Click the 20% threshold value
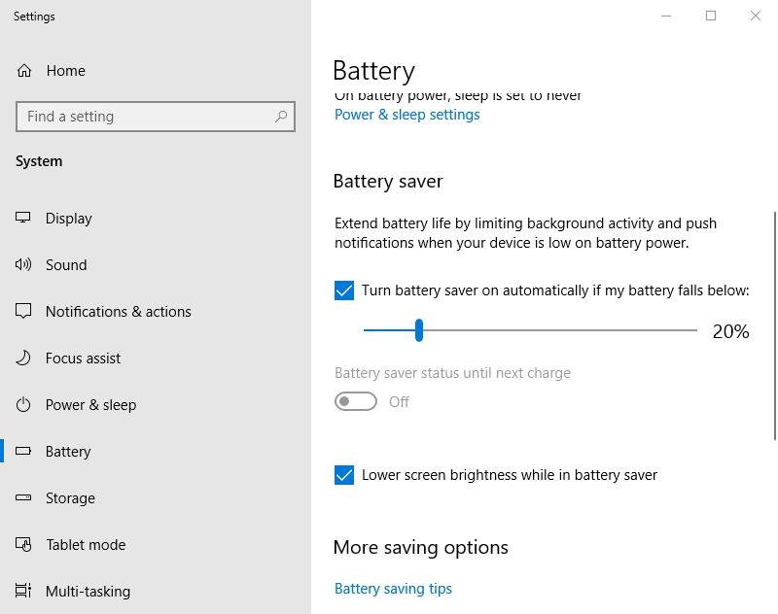778x614 pixels. point(730,331)
